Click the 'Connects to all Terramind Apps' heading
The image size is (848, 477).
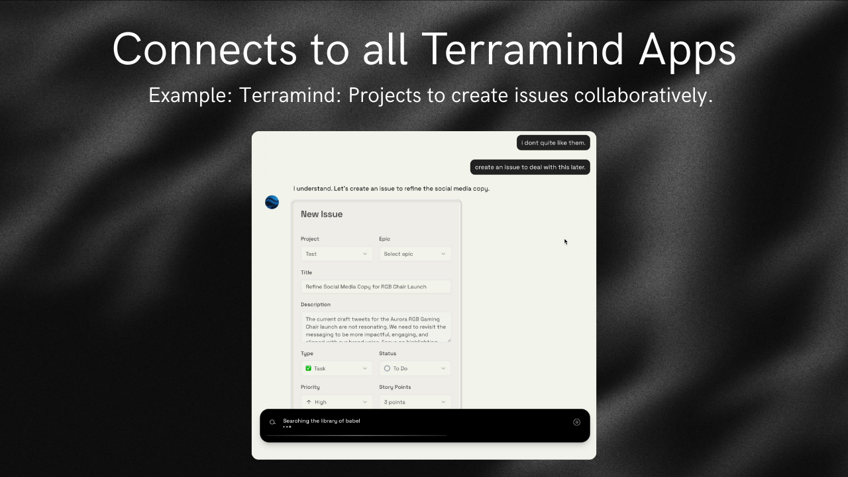coord(424,49)
